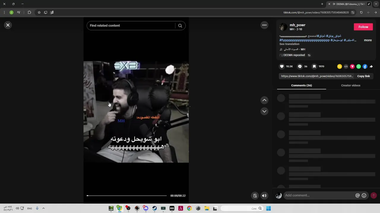The image size is (380, 213).
Task: Switch to Creator videos tab
Action: click(351, 85)
